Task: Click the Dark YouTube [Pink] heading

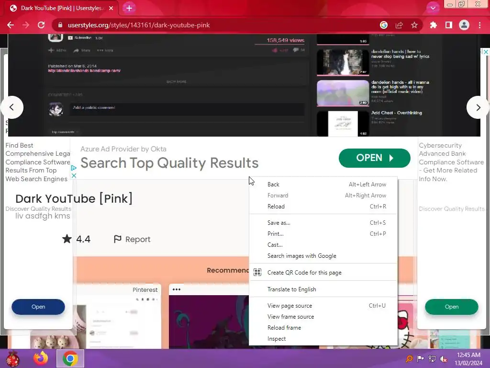Action: [74, 199]
